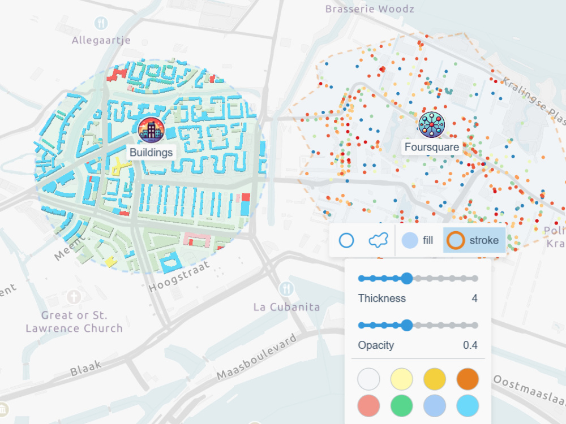Click the Hoogstraat street label
The width and height of the screenshot is (566, 424).
tap(179, 276)
